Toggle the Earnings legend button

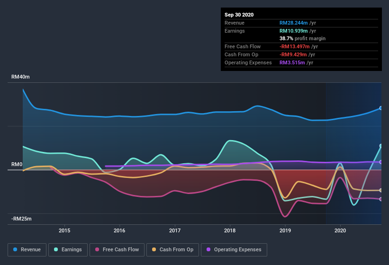pos(68,250)
